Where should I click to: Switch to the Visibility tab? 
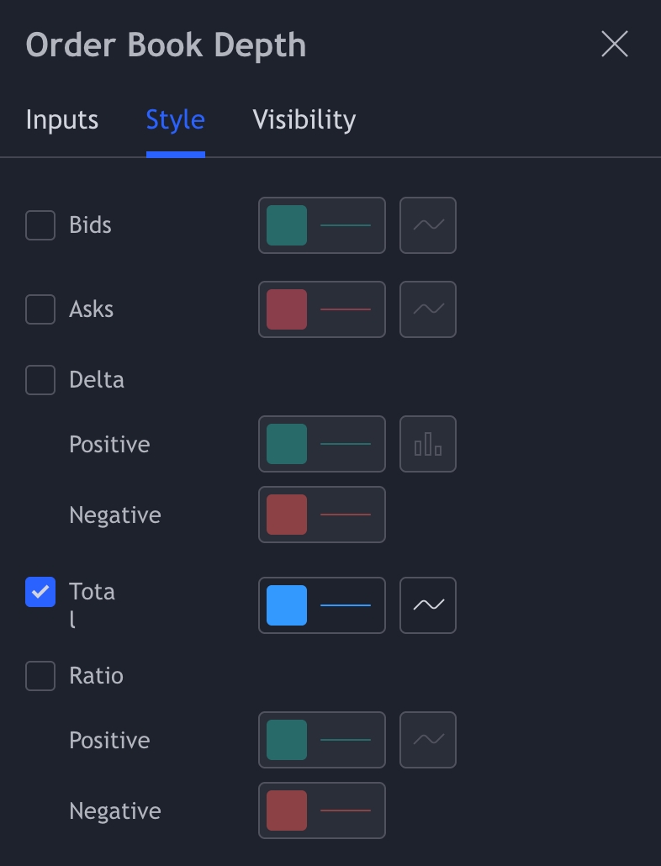coord(304,120)
